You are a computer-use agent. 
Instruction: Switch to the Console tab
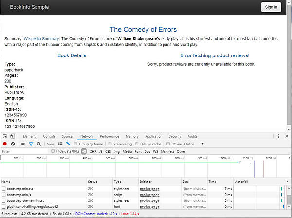pyautogui.click(x=49, y=137)
